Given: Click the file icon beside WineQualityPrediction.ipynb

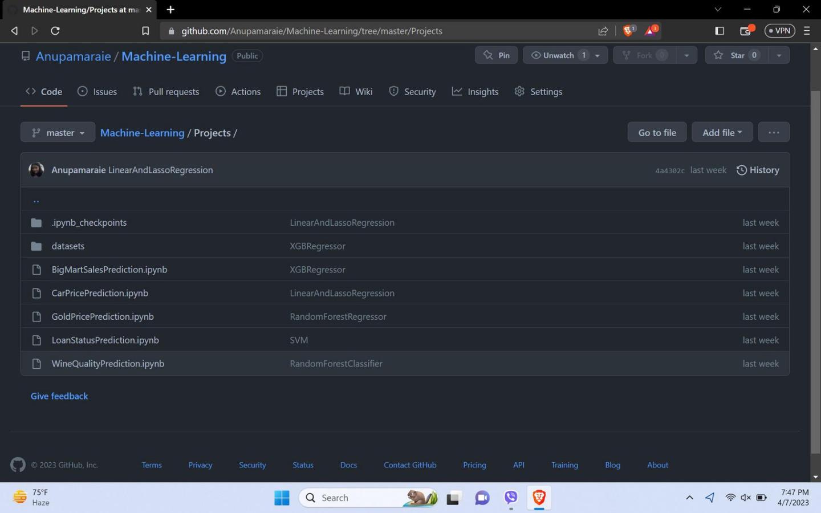Looking at the screenshot, I should (36, 364).
